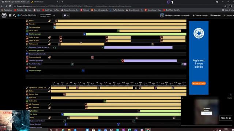Click the Connexion link
234x131 pixels.
pos(215,15)
